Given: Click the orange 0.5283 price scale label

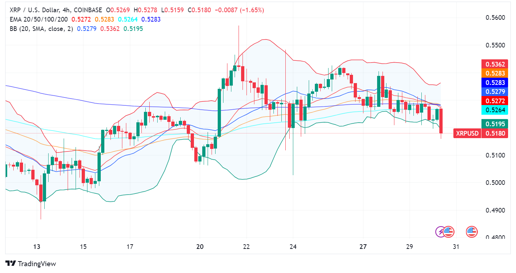Looking at the screenshot, I should pyautogui.click(x=495, y=73).
